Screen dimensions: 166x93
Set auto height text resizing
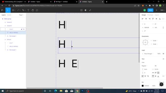pyautogui.click(x=156, y=73)
